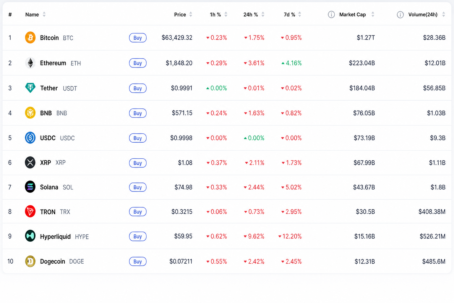Sort by Price column arrows

tap(191, 14)
